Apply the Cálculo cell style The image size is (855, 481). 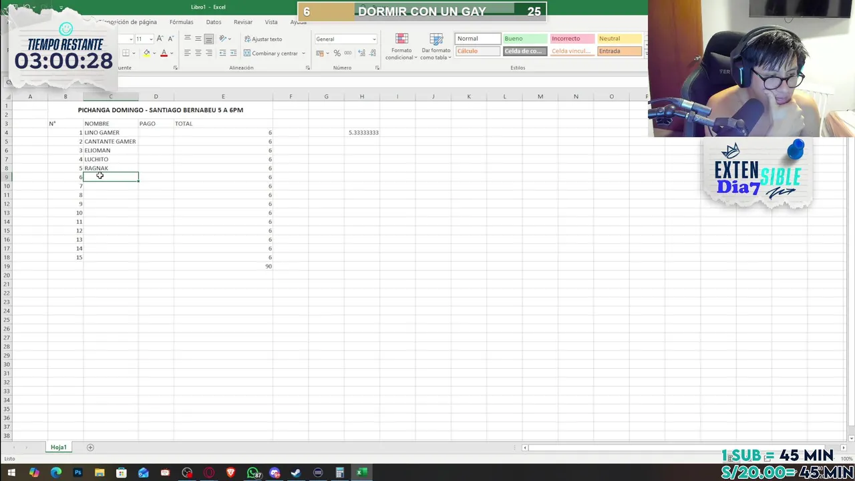(x=478, y=51)
